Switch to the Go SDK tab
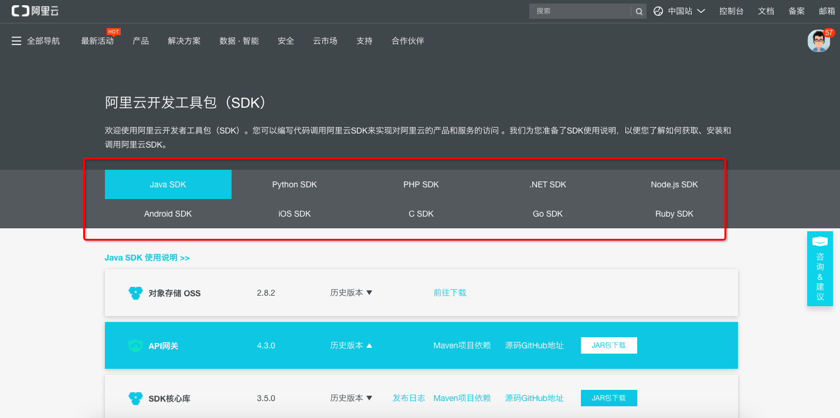 548,214
